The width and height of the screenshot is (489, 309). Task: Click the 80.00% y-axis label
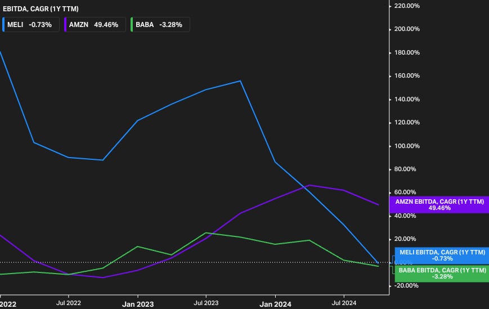(405, 169)
